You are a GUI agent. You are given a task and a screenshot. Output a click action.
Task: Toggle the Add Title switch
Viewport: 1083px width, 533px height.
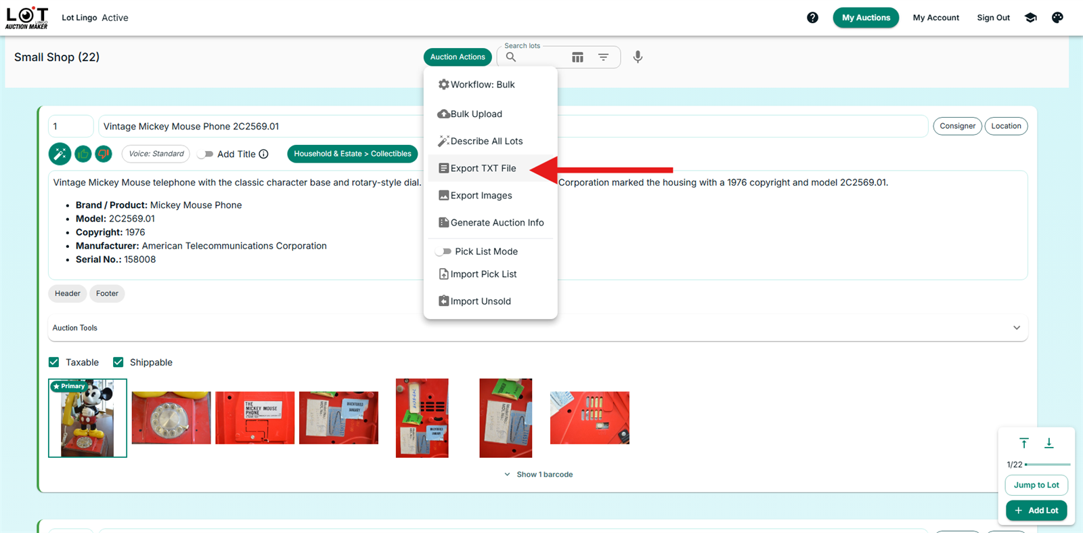point(206,154)
